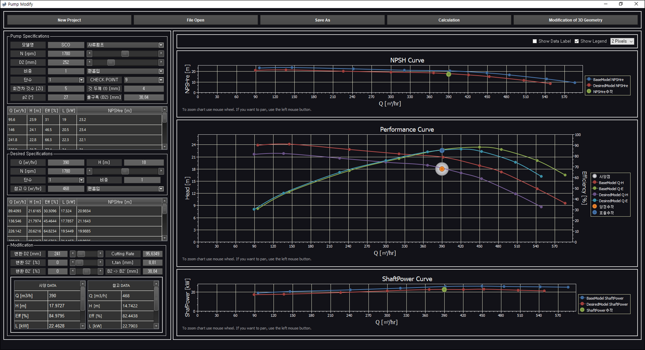
Task: Click the Desired Specifications H [m] field
Action: (144, 163)
